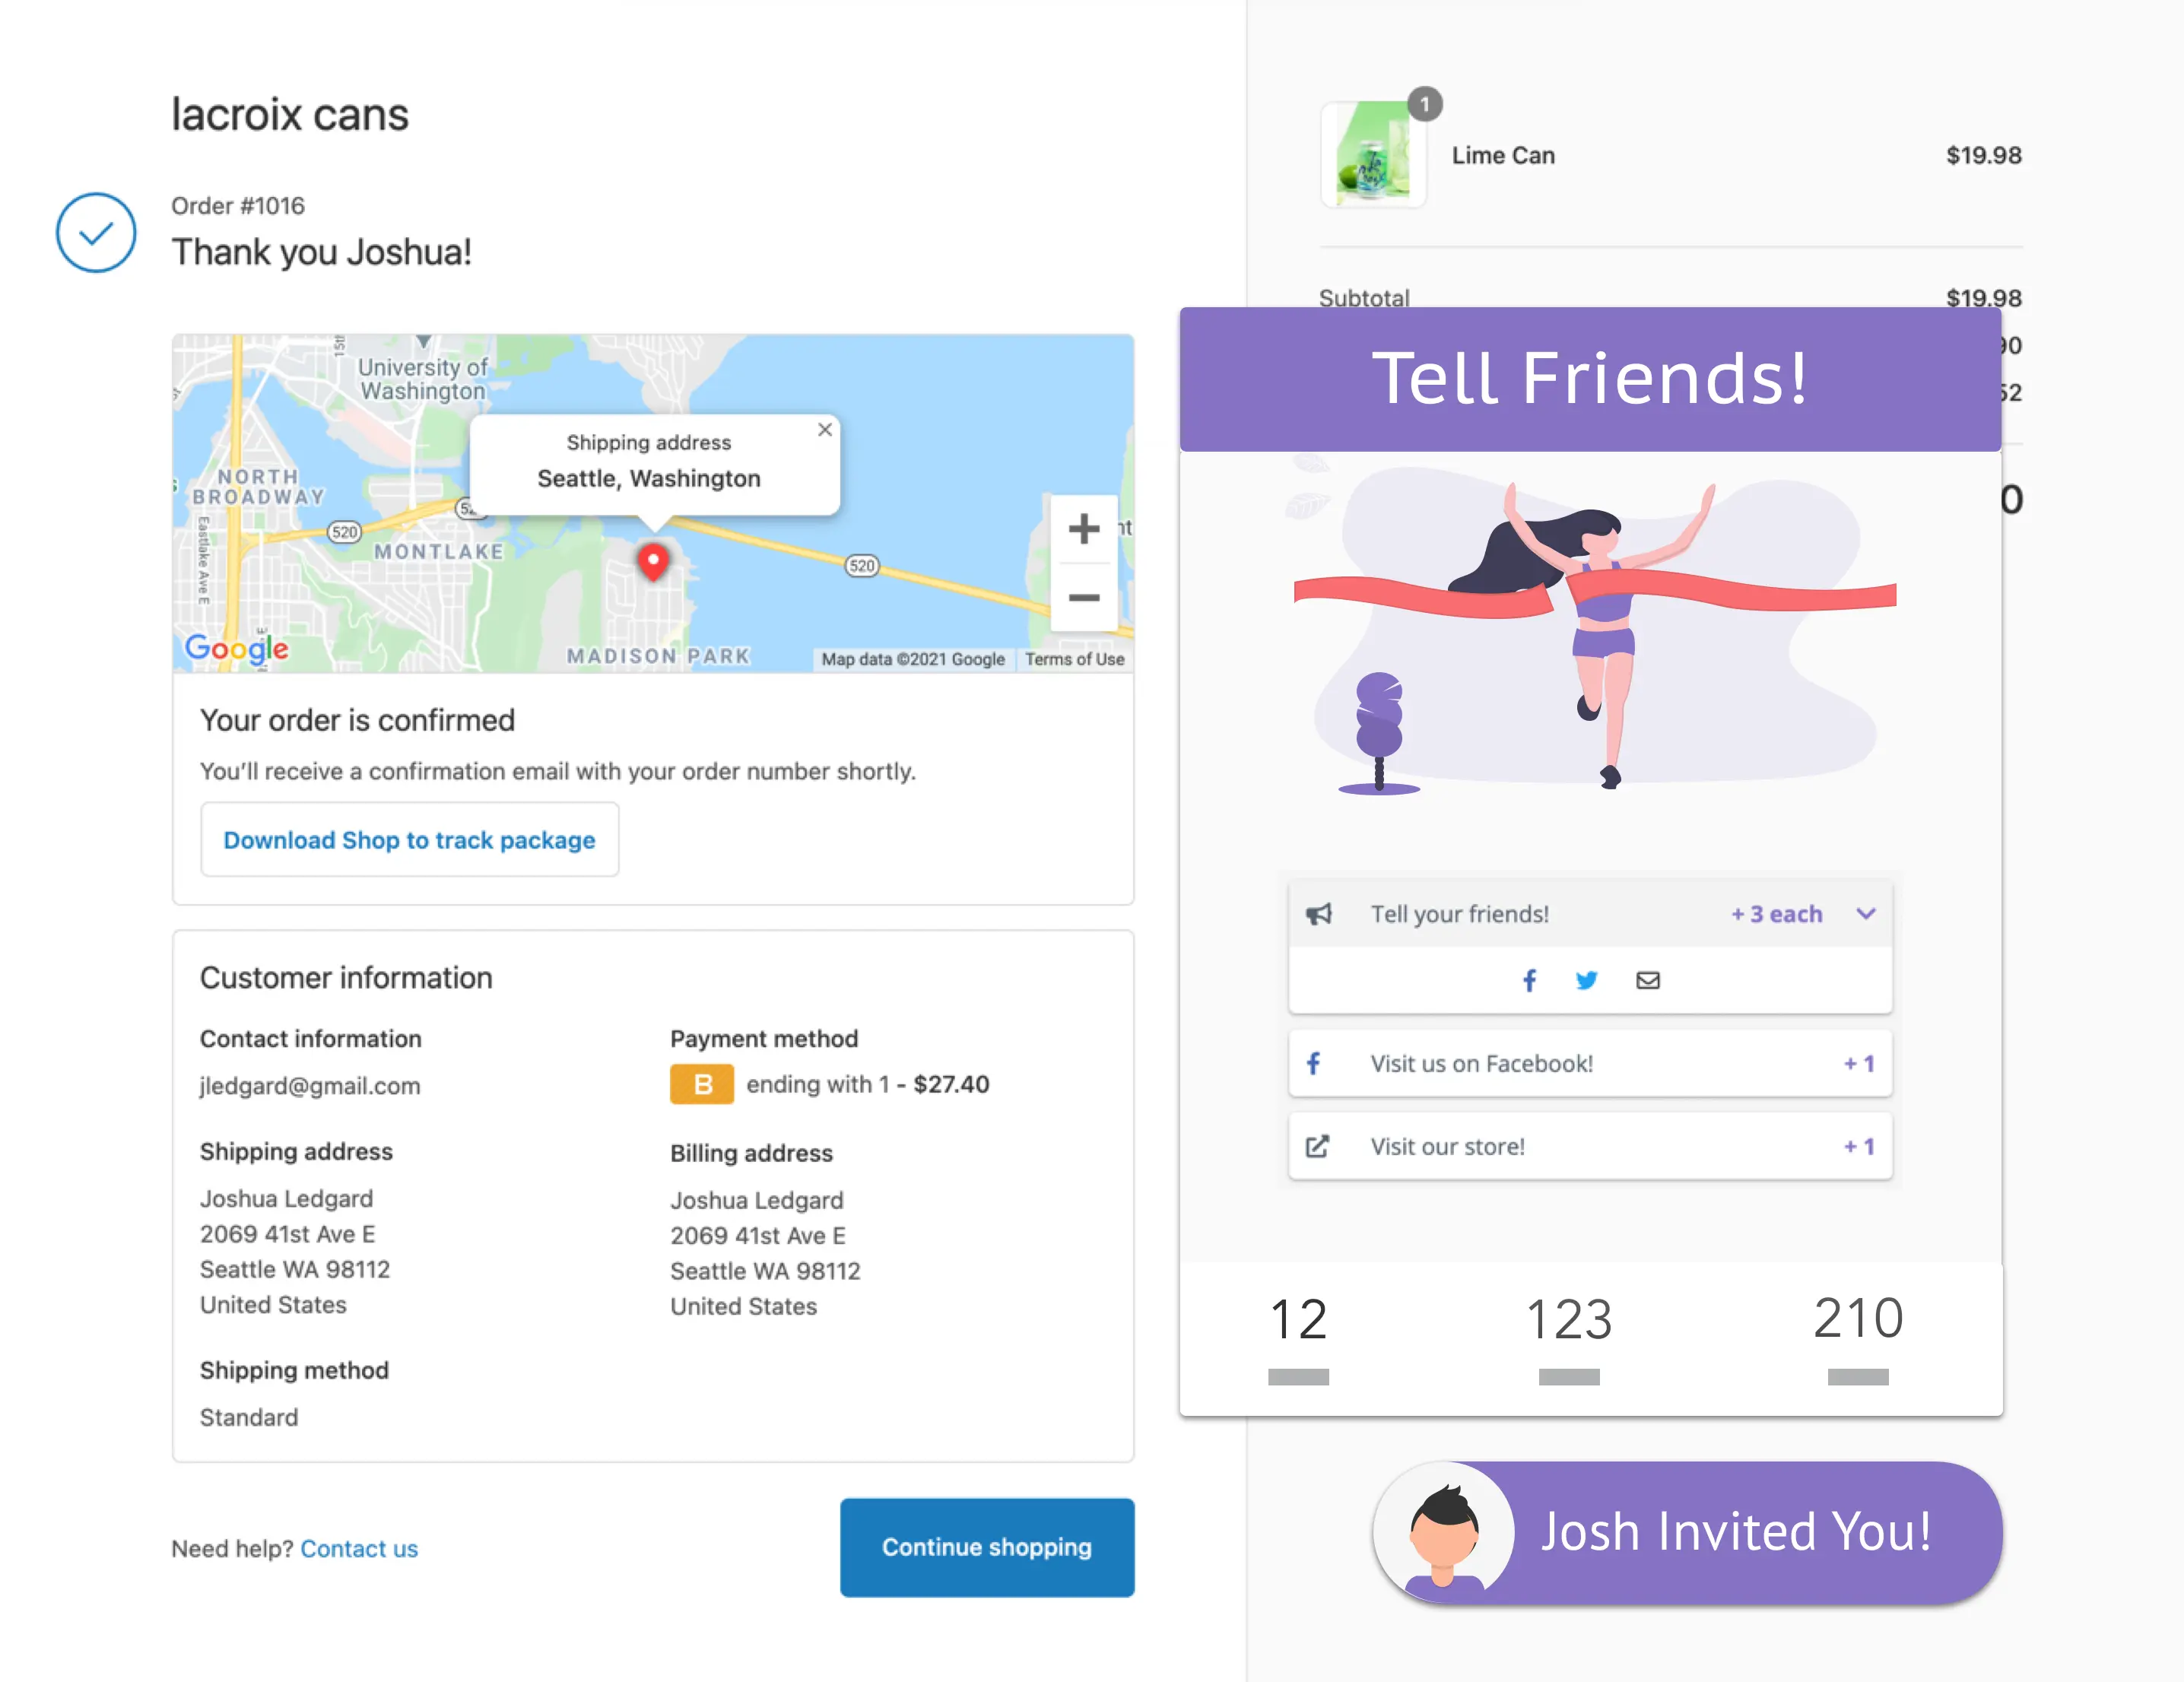Click Download Shop to track package
This screenshot has width=2184, height=1682.
409,839
